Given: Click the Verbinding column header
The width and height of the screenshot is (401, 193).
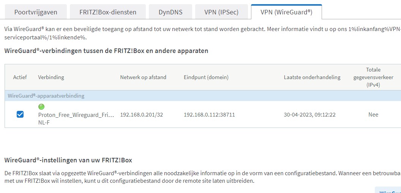Looking at the screenshot, I should 51,77.
